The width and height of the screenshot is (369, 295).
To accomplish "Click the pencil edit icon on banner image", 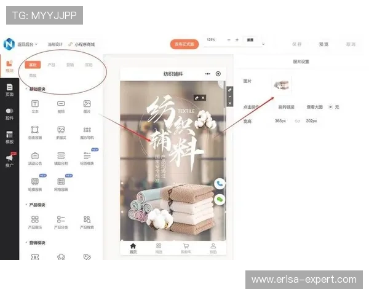I will (197, 98).
